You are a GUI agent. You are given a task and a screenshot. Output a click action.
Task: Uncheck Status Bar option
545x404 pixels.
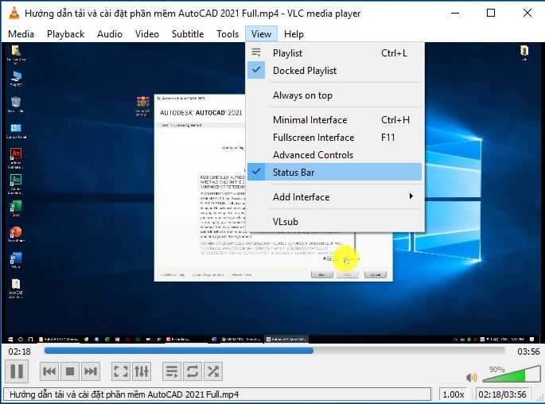point(334,173)
